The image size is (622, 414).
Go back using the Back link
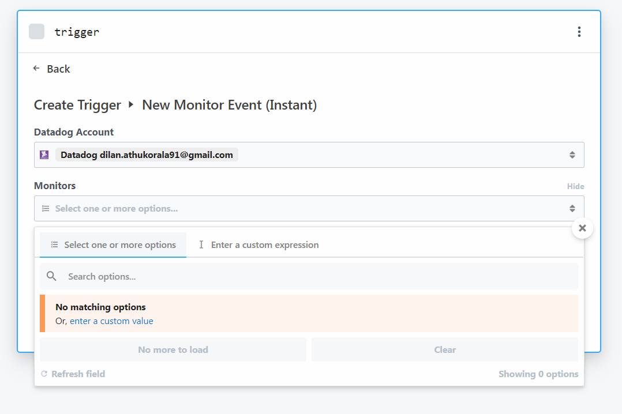(x=58, y=69)
